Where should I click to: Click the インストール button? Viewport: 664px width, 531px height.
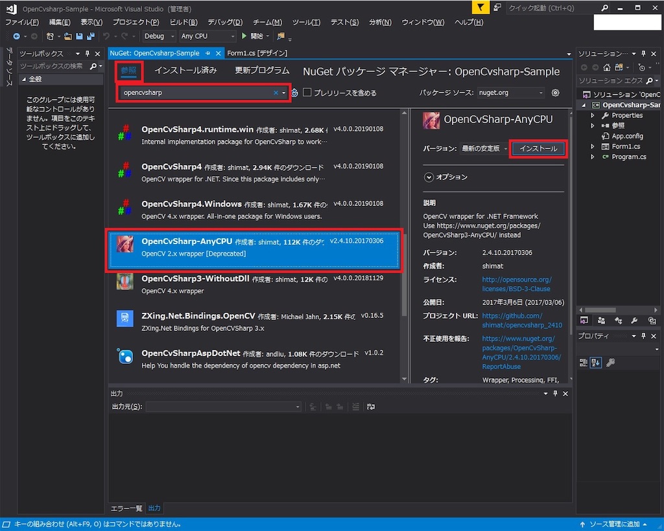point(538,148)
